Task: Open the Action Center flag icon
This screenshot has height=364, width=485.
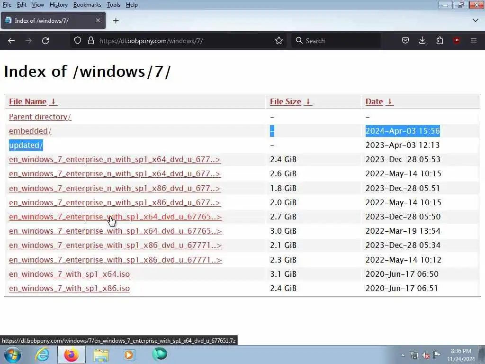Action: tap(437, 355)
